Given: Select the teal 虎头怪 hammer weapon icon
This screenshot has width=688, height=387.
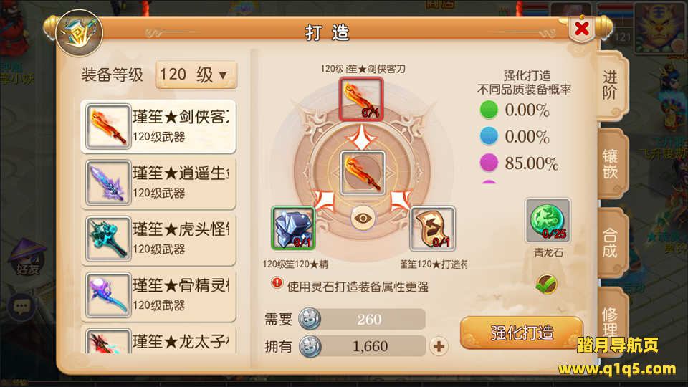Looking at the screenshot, I should (x=108, y=239).
